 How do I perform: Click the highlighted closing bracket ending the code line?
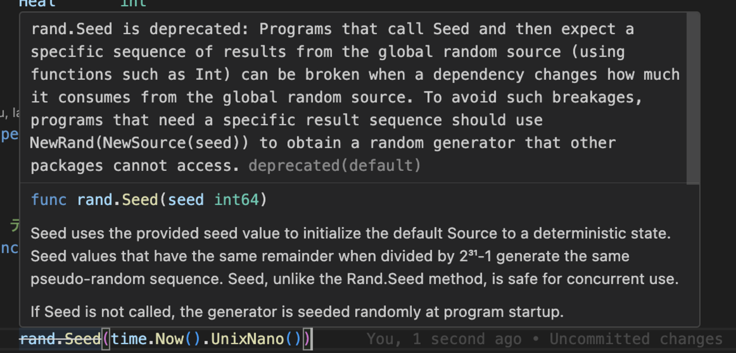tap(307, 339)
